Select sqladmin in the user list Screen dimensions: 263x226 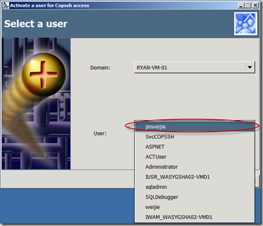tap(194, 187)
